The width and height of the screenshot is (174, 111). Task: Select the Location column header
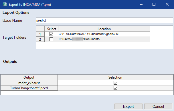(104, 29)
